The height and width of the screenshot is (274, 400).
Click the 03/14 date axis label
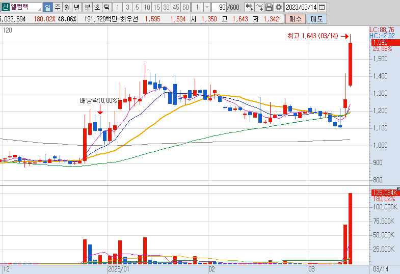[x=381, y=269]
